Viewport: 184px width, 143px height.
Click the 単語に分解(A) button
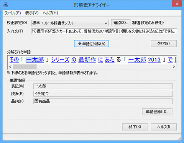coord(92,44)
